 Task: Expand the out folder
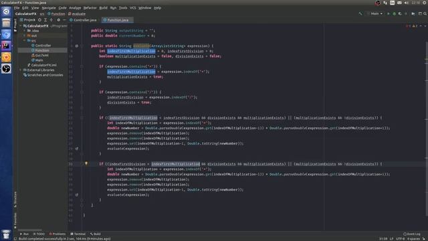coord(25,35)
